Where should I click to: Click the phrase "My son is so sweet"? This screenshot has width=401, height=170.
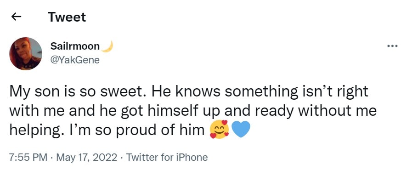(78, 91)
